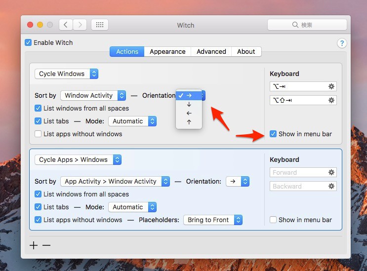Open gear menu for Option-Tab shortcut
This screenshot has height=271, width=367.
pos(331,86)
